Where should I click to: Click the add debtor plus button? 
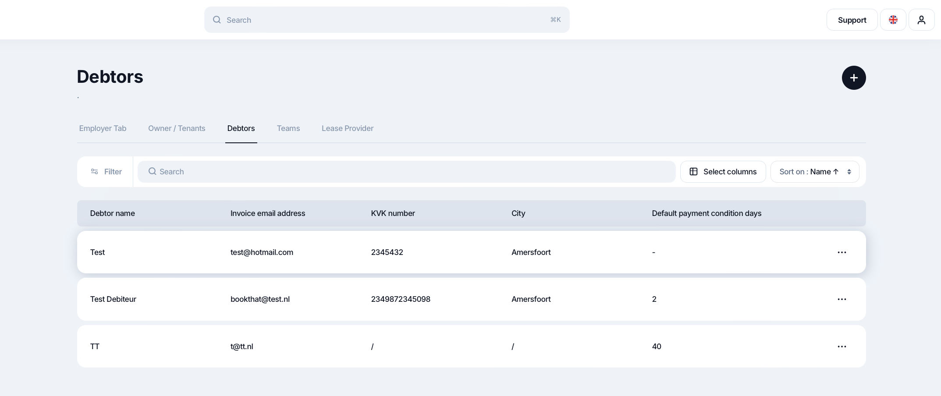point(853,78)
